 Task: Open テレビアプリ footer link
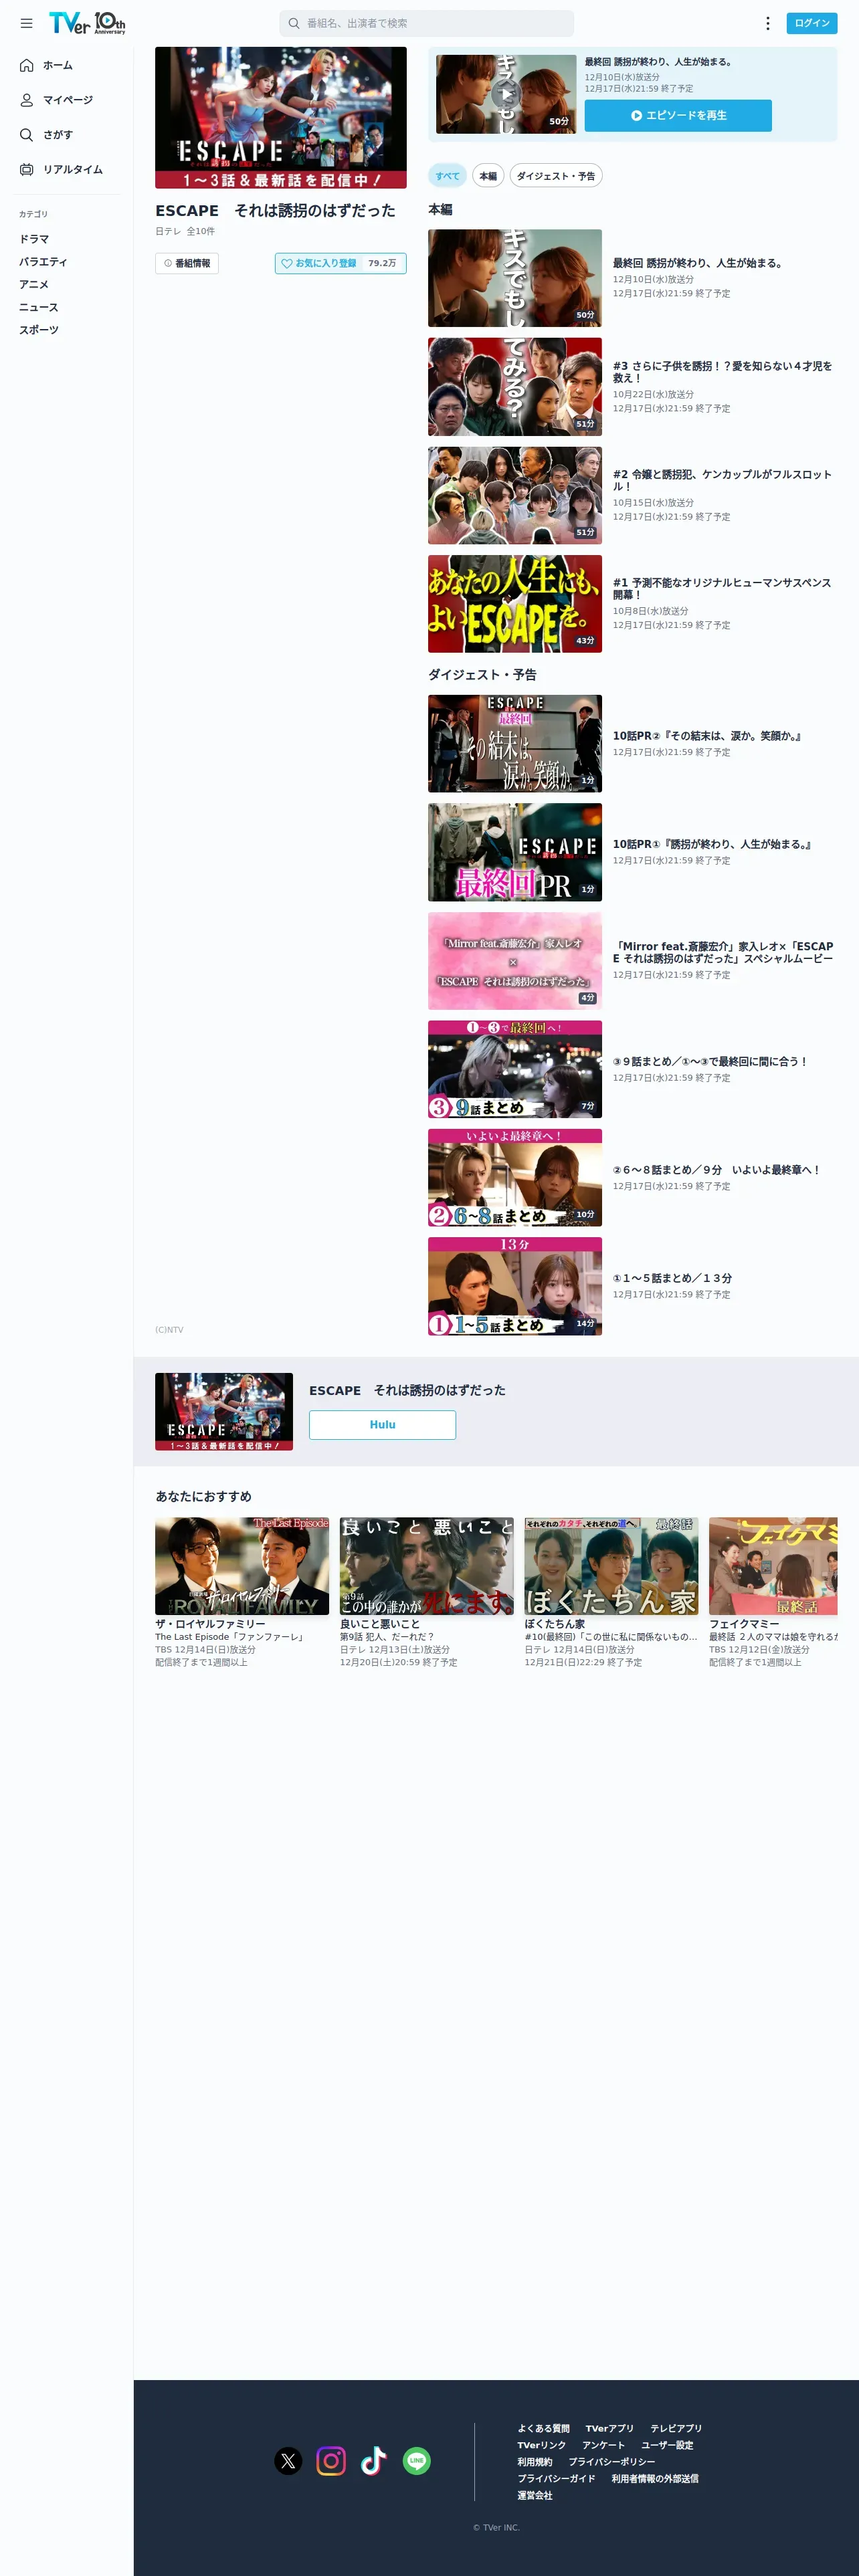[x=676, y=2428]
